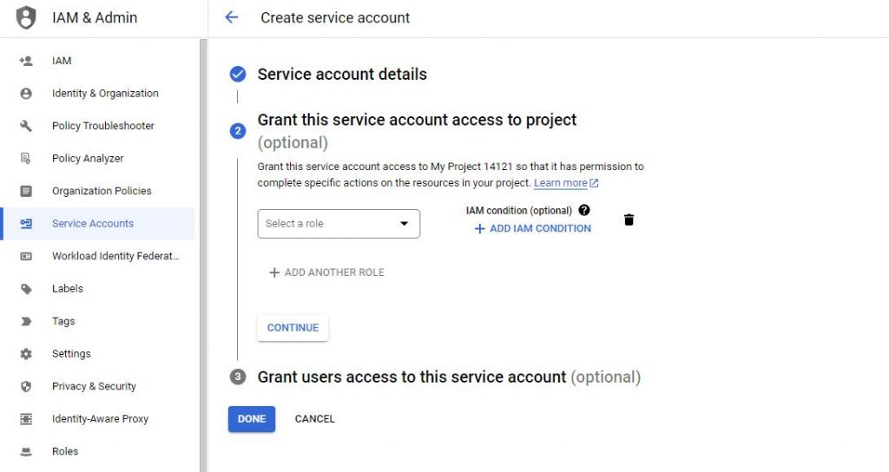Open the Select a role dropdown

[339, 224]
